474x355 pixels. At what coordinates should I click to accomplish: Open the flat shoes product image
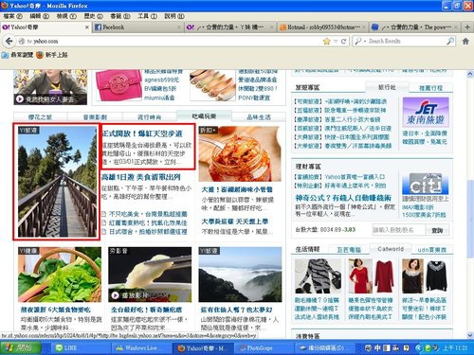(212, 85)
